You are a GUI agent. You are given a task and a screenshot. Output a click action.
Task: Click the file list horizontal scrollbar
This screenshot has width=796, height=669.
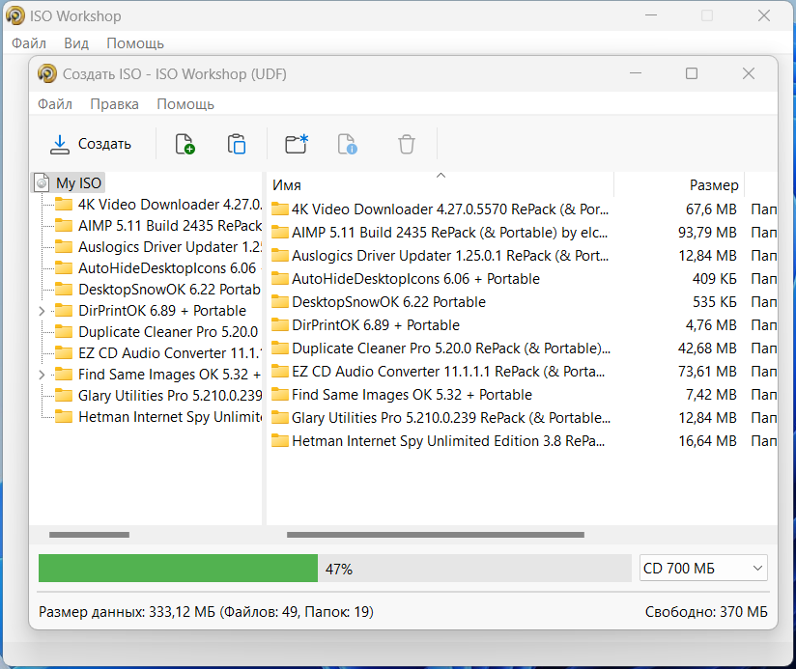436,535
